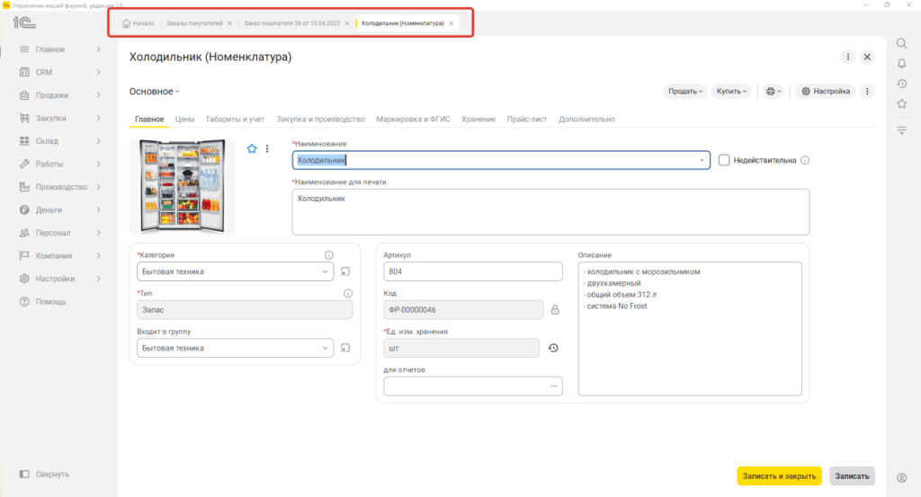This screenshot has height=497, width=921.
Task: Switch to the Цены tab
Action: click(x=184, y=120)
